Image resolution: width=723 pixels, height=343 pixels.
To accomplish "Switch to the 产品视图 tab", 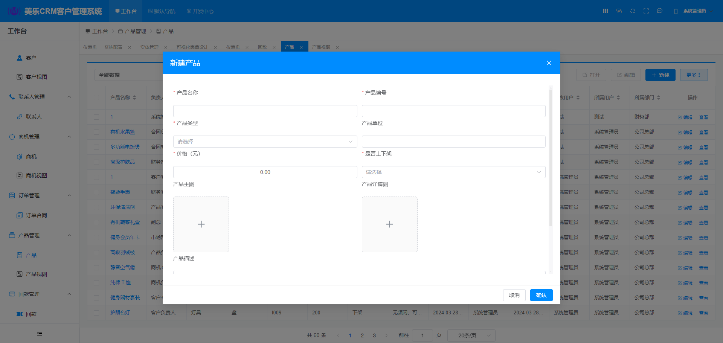I will (321, 47).
